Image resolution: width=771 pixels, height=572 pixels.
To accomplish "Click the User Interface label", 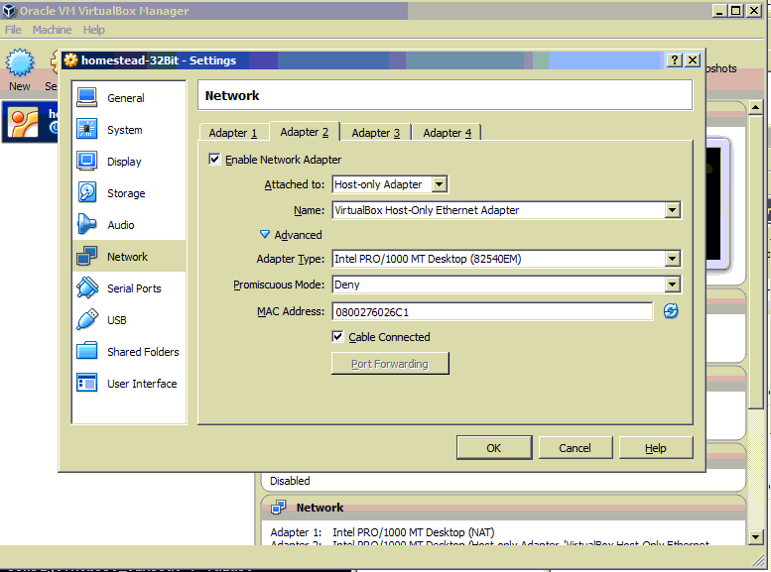I will pyautogui.click(x=142, y=384).
